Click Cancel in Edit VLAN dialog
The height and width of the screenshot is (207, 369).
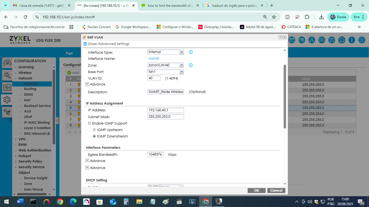(276, 191)
